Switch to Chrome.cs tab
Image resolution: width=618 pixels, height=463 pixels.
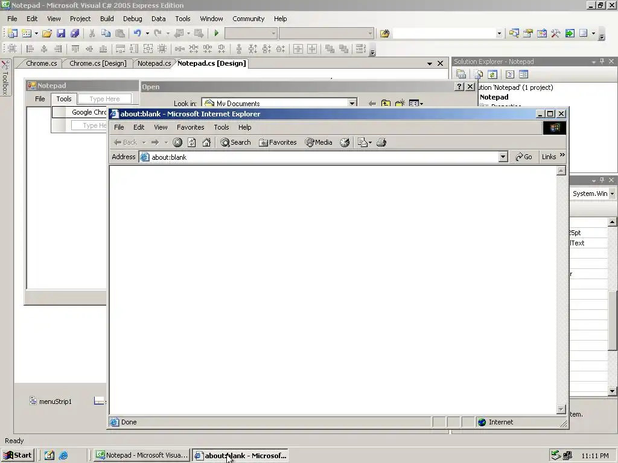42,63
